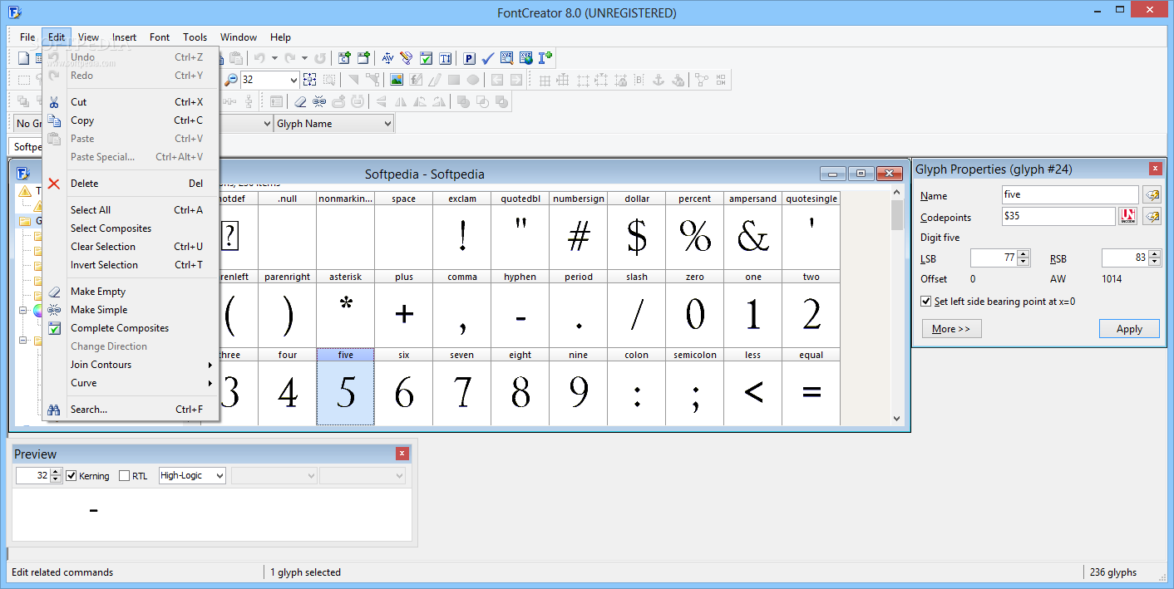Click the Insert Glyph toolbar icon

pyautogui.click(x=363, y=58)
